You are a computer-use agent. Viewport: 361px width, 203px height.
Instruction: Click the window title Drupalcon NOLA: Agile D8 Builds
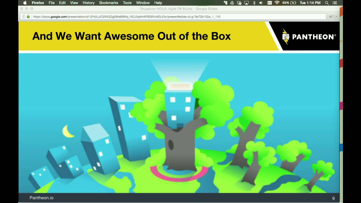pyautogui.click(x=179, y=9)
